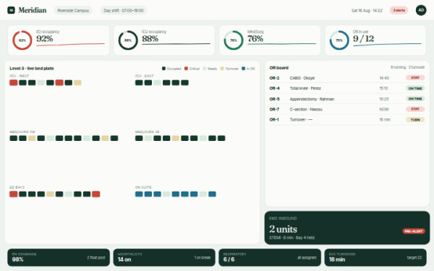This screenshot has width=434, height=271.
Task: Open the Riverside Campus selector
Action: click(73, 11)
